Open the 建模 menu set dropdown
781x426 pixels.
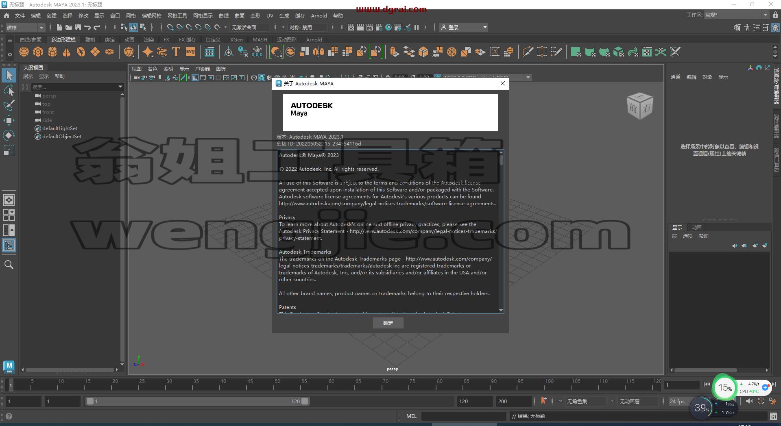pyautogui.click(x=25, y=27)
